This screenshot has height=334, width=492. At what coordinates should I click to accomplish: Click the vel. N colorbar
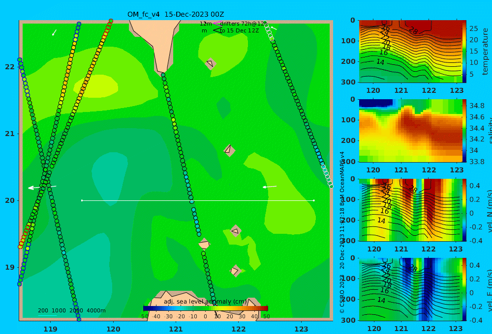[464, 210]
